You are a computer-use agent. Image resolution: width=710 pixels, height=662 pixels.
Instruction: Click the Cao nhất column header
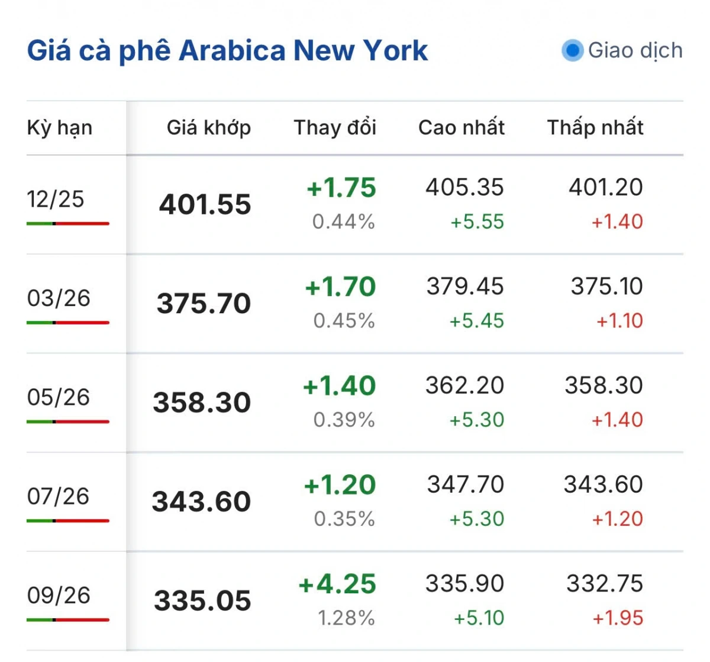tap(461, 127)
